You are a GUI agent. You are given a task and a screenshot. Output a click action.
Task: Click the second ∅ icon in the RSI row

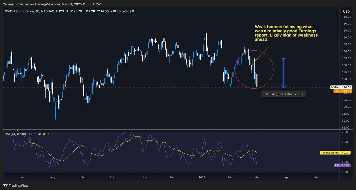pos(53,134)
